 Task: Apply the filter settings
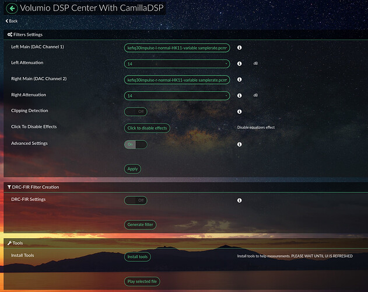[132, 169]
